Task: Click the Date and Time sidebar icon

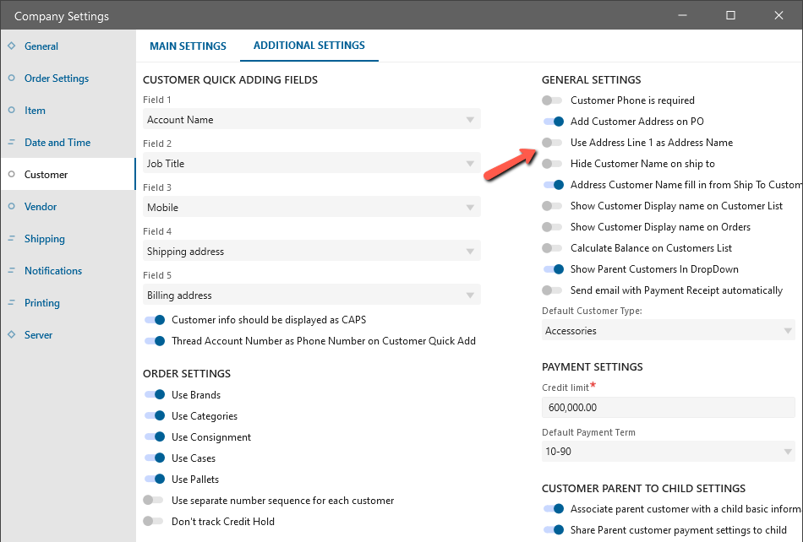Action: pos(11,143)
